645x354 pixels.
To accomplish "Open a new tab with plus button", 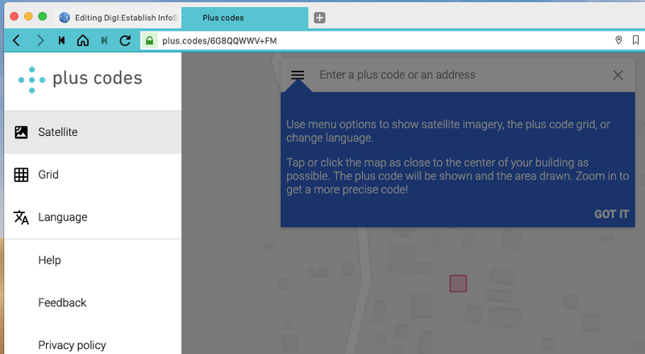I will (319, 18).
